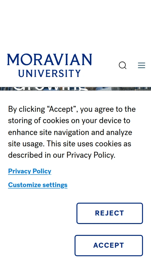Click the MORAVIAN wordmark in the header
This screenshot has height=269, width=151.
[x=49, y=60]
